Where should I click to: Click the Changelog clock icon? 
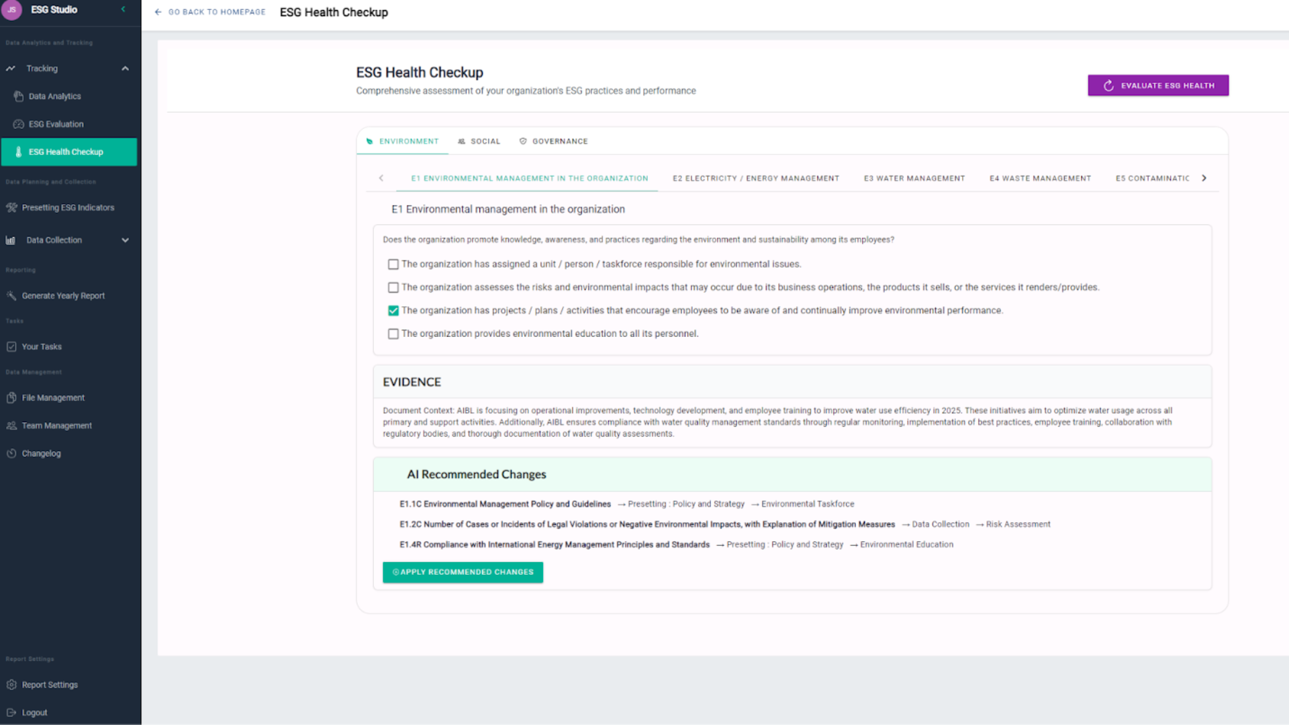click(x=11, y=453)
